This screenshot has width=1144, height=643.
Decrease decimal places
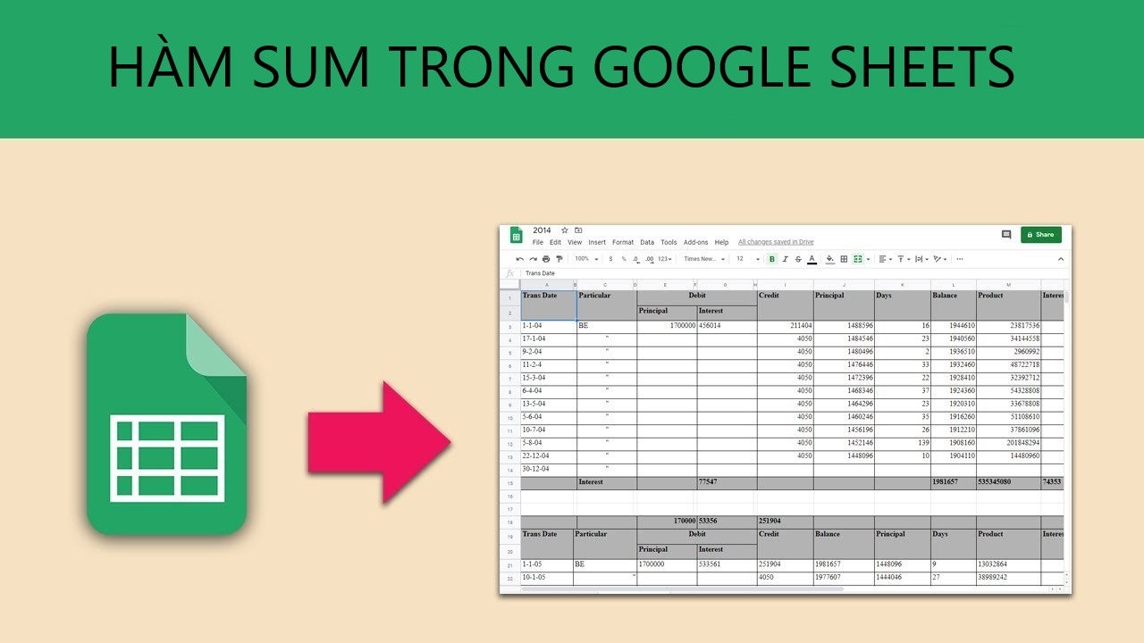point(635,259)
